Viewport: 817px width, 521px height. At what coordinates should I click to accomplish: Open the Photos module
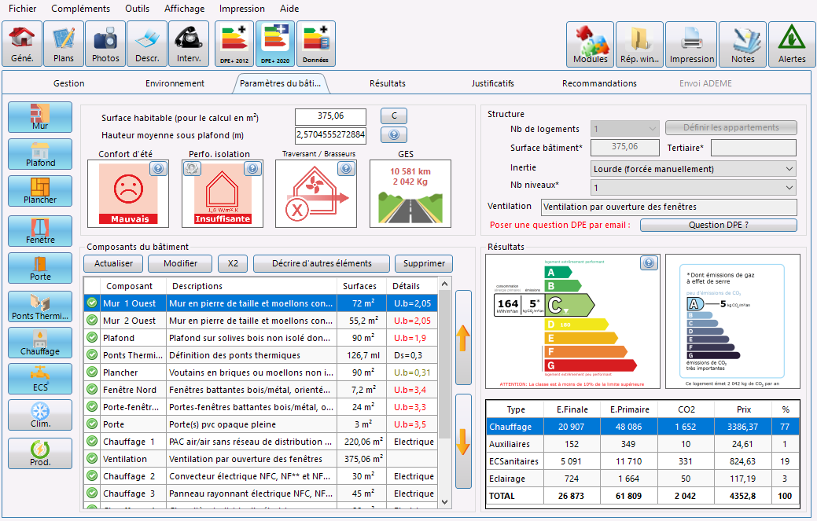coord(105,43)
